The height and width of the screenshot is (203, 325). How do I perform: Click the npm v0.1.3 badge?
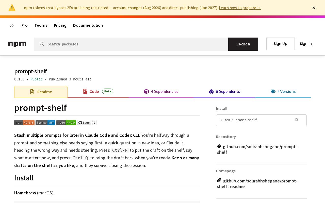24,123
